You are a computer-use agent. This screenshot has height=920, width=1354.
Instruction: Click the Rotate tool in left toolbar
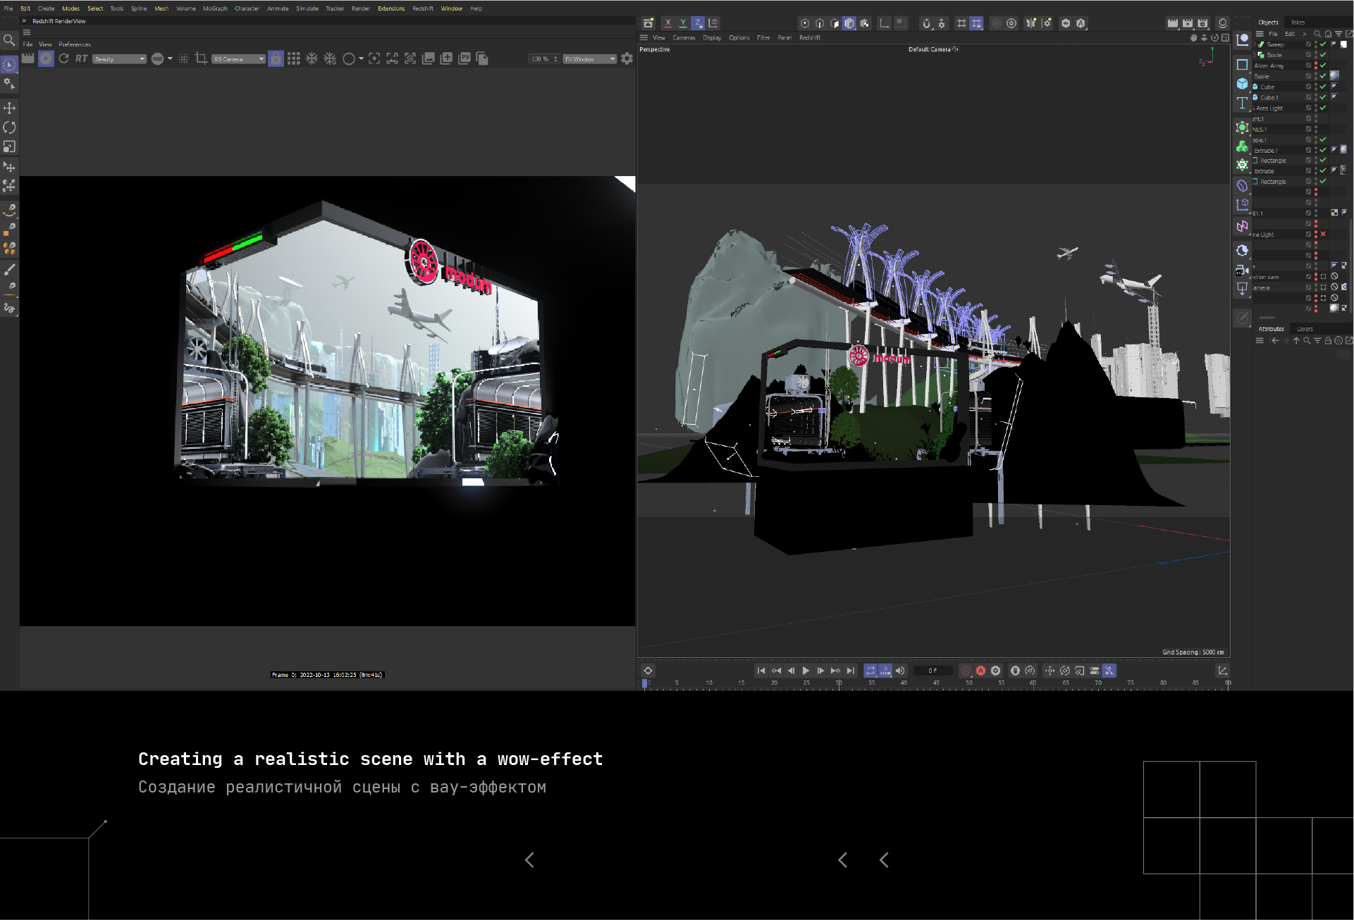point(9,128)
